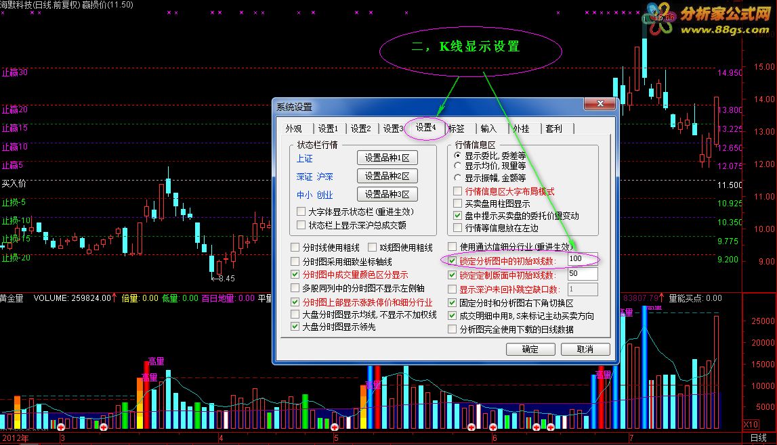This screenshot has height=445, width=777.
Task: Enable 分时图采用细致坐标轴线 checkbox
Action: 295,261
